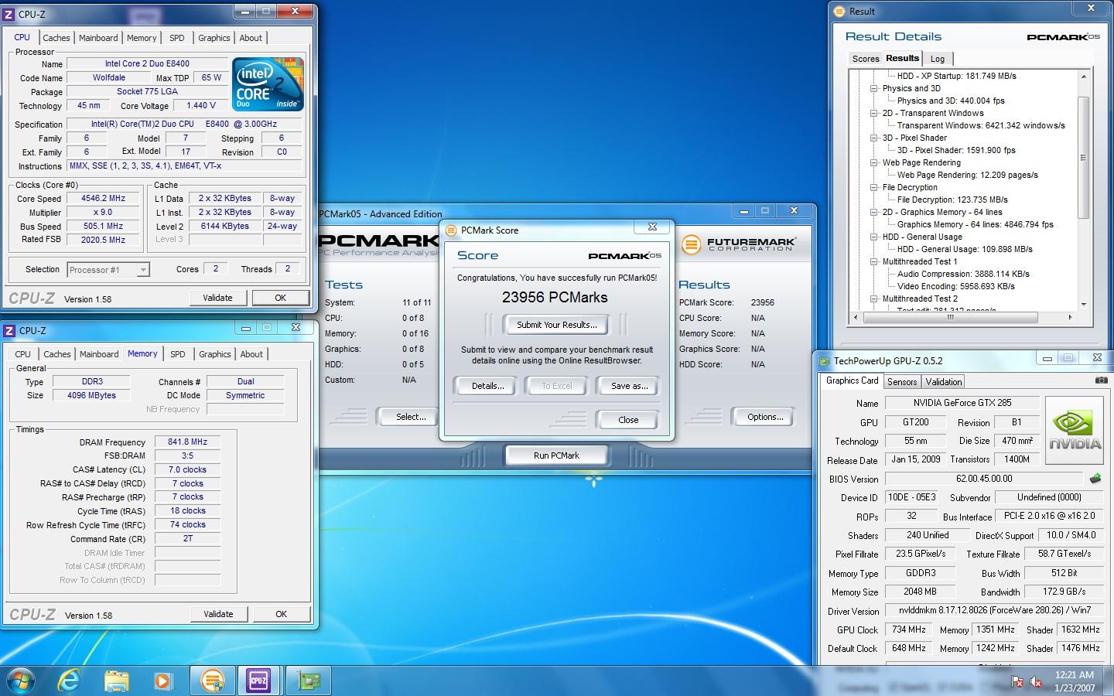Open the Action Center flag in system tray
The image size is (1114, 696).
[x=1017, y=681]
